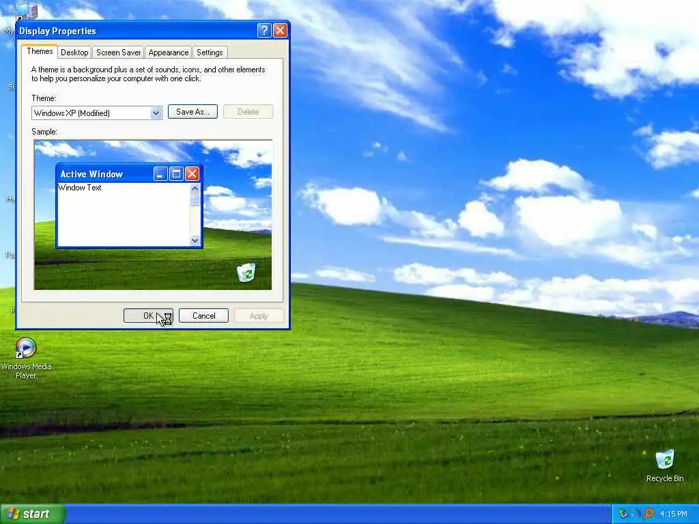Go to the Settings tab
This screenshot has height=524, width=699.
(210, 53)
